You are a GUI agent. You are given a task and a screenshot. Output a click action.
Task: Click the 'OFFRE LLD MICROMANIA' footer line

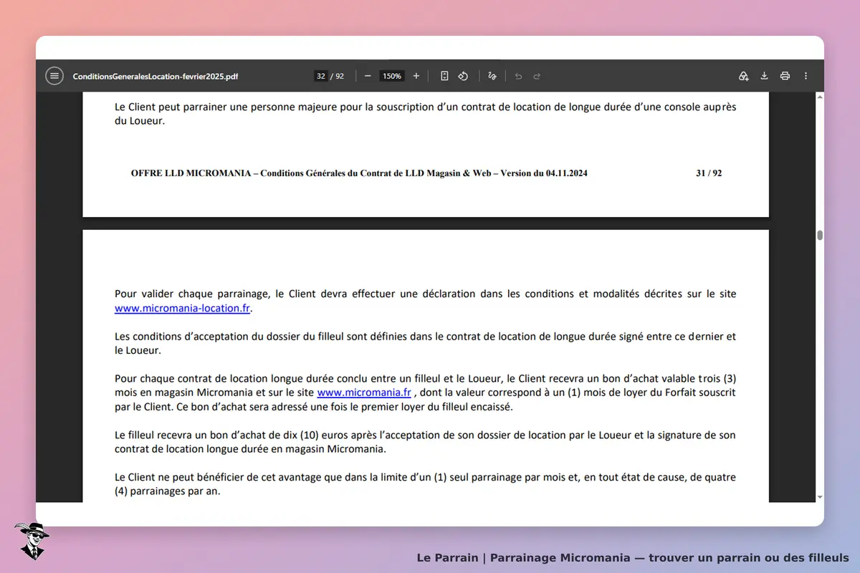click(x=359, y=173)
